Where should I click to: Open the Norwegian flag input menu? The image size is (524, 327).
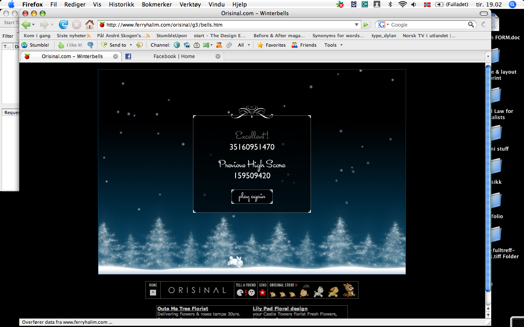(x=427, y=5)
